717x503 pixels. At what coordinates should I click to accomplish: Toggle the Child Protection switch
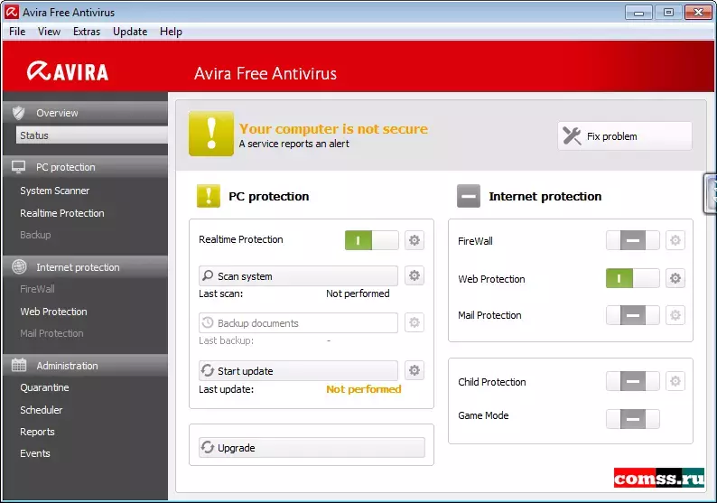coord(633,381)
